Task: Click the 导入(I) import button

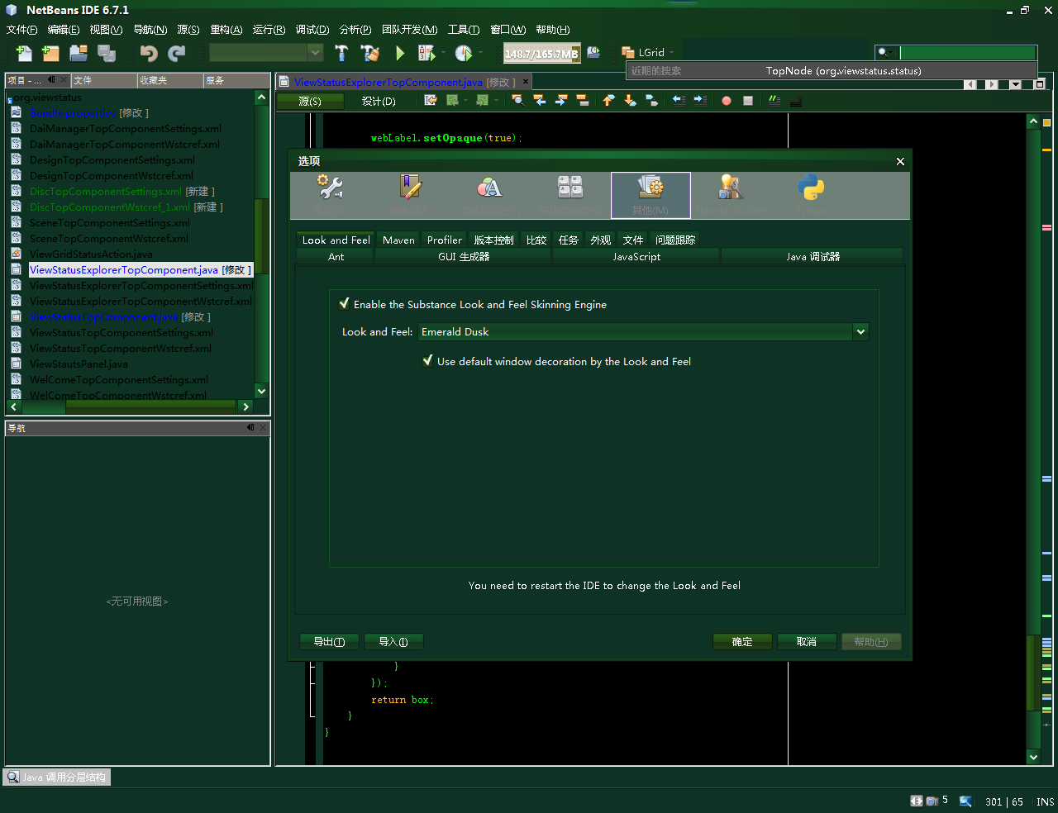Action: [x=393, y=642]
